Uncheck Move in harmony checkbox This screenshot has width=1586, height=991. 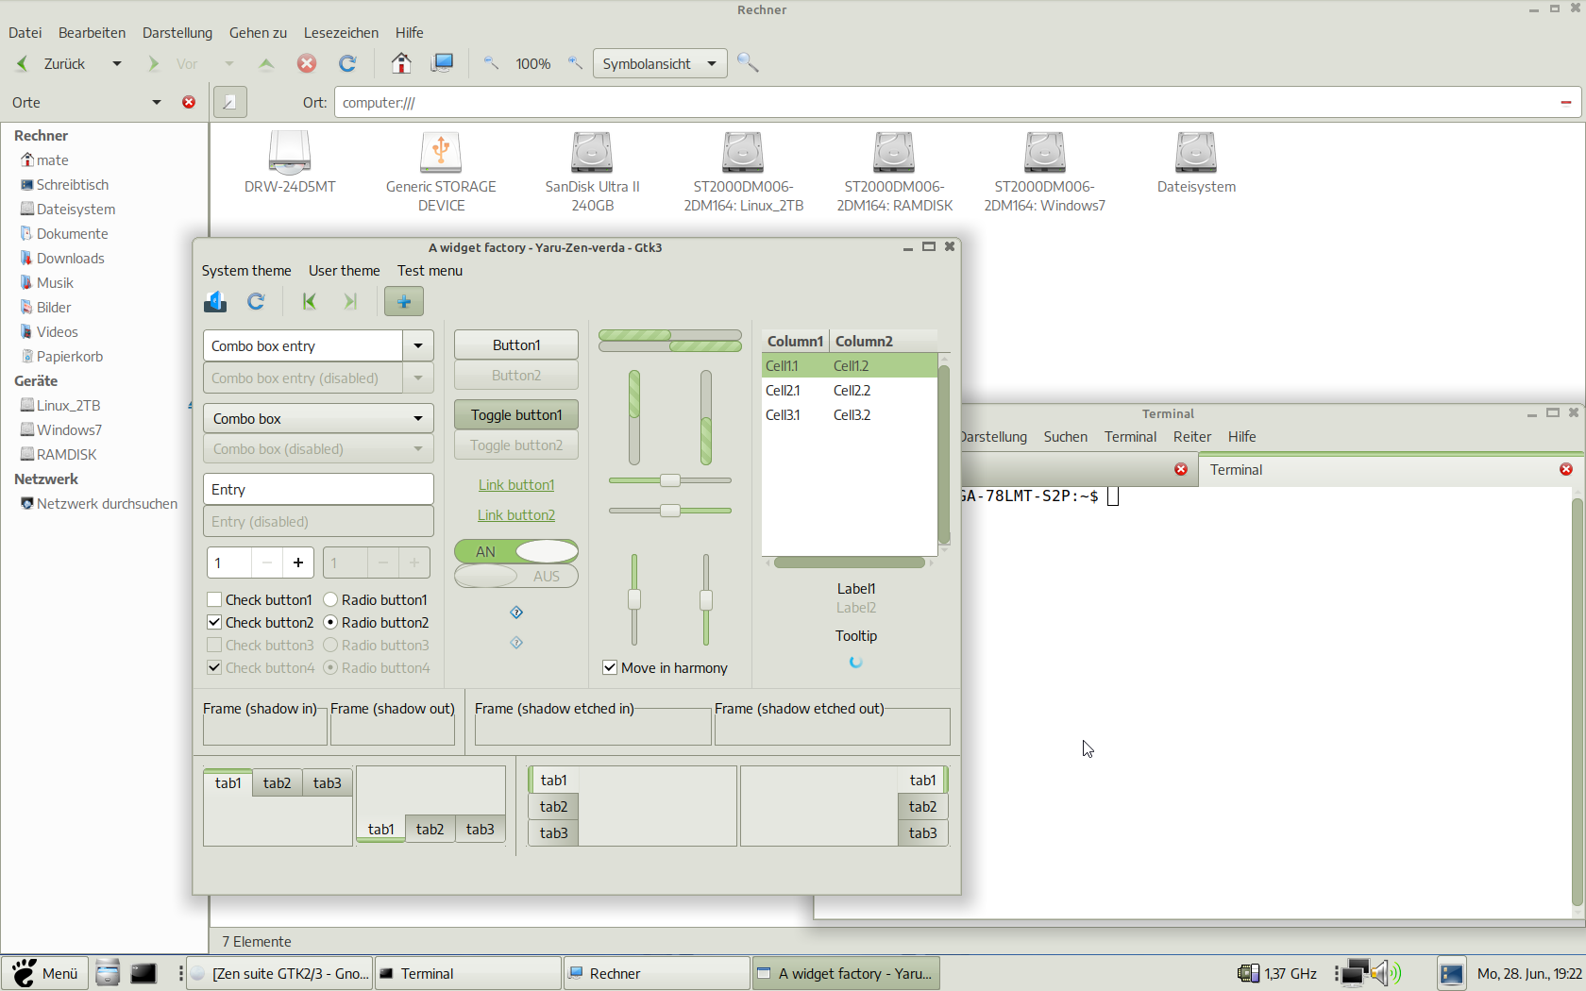[x=610, y=668]
